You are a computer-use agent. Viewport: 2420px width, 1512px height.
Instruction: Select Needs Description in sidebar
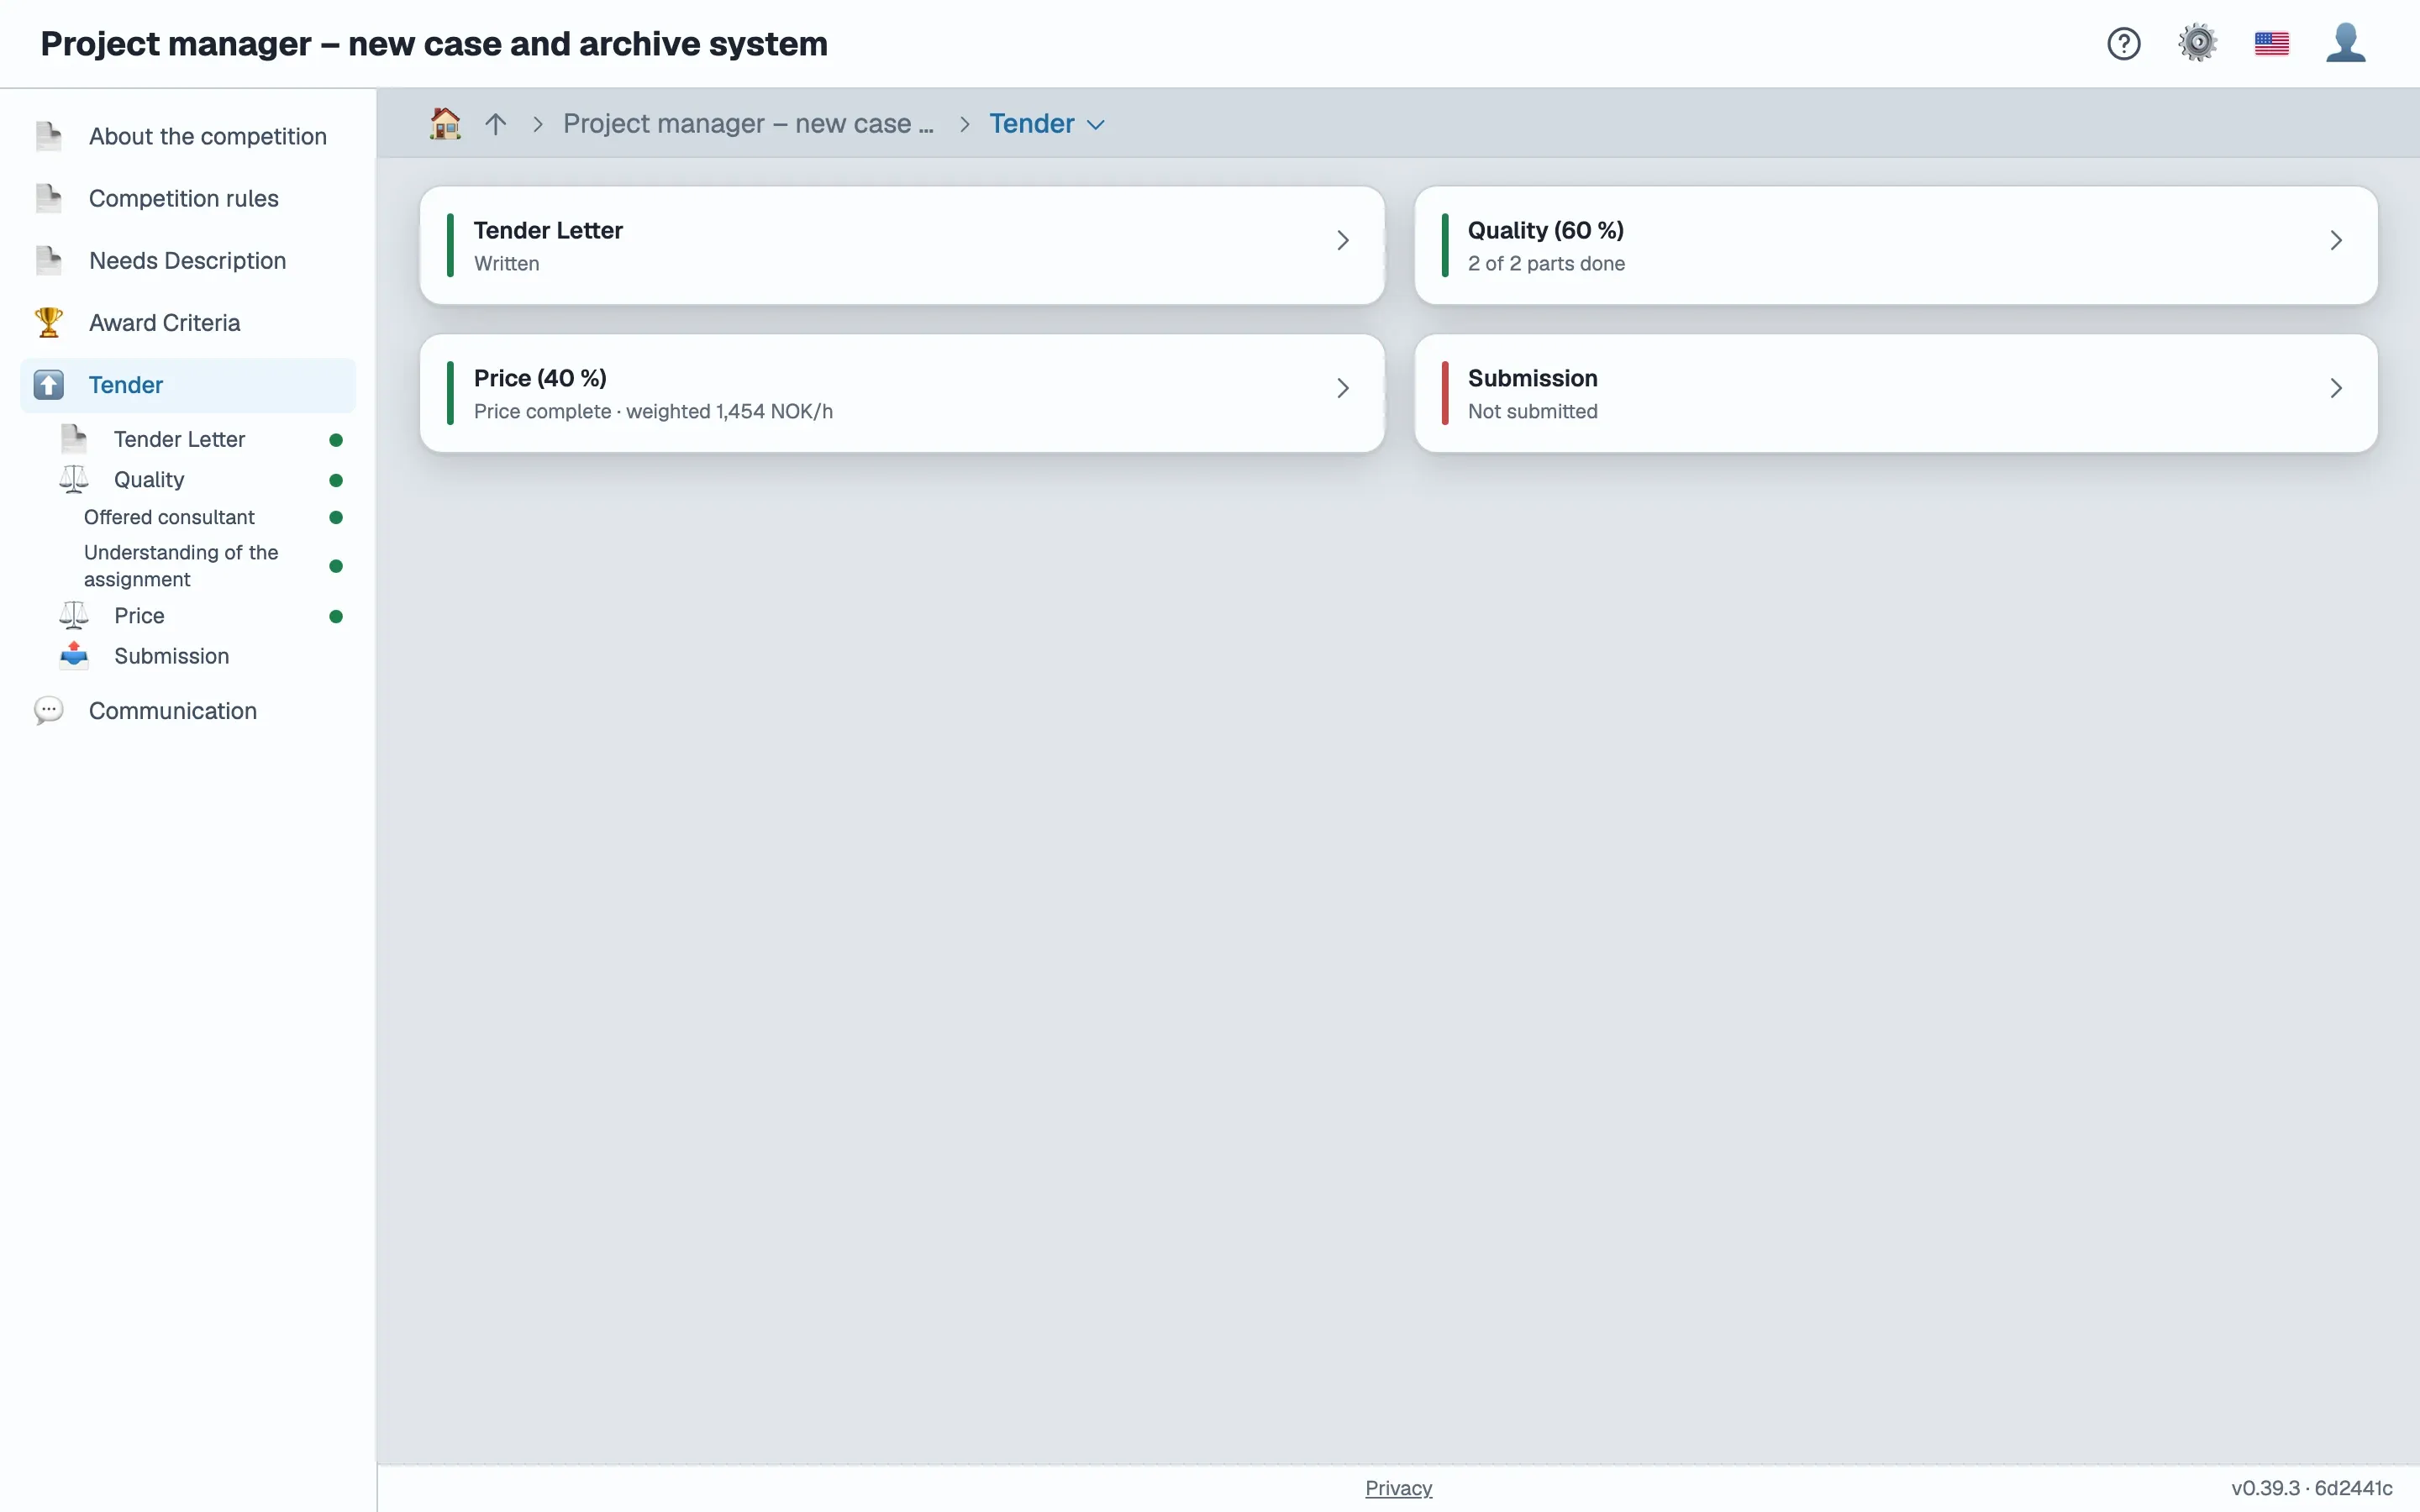(188, 261)
